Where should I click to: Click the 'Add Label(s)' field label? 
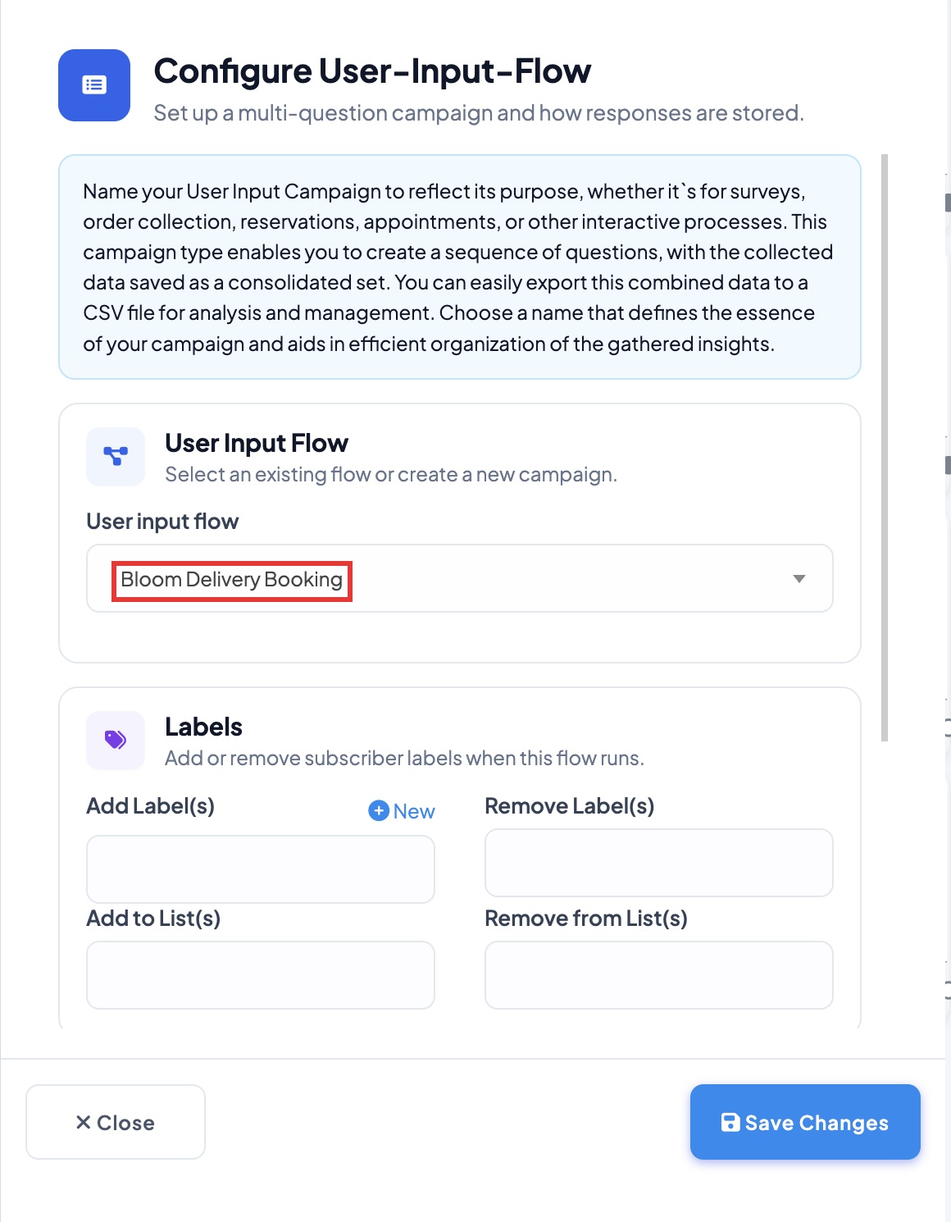[151, 806]
